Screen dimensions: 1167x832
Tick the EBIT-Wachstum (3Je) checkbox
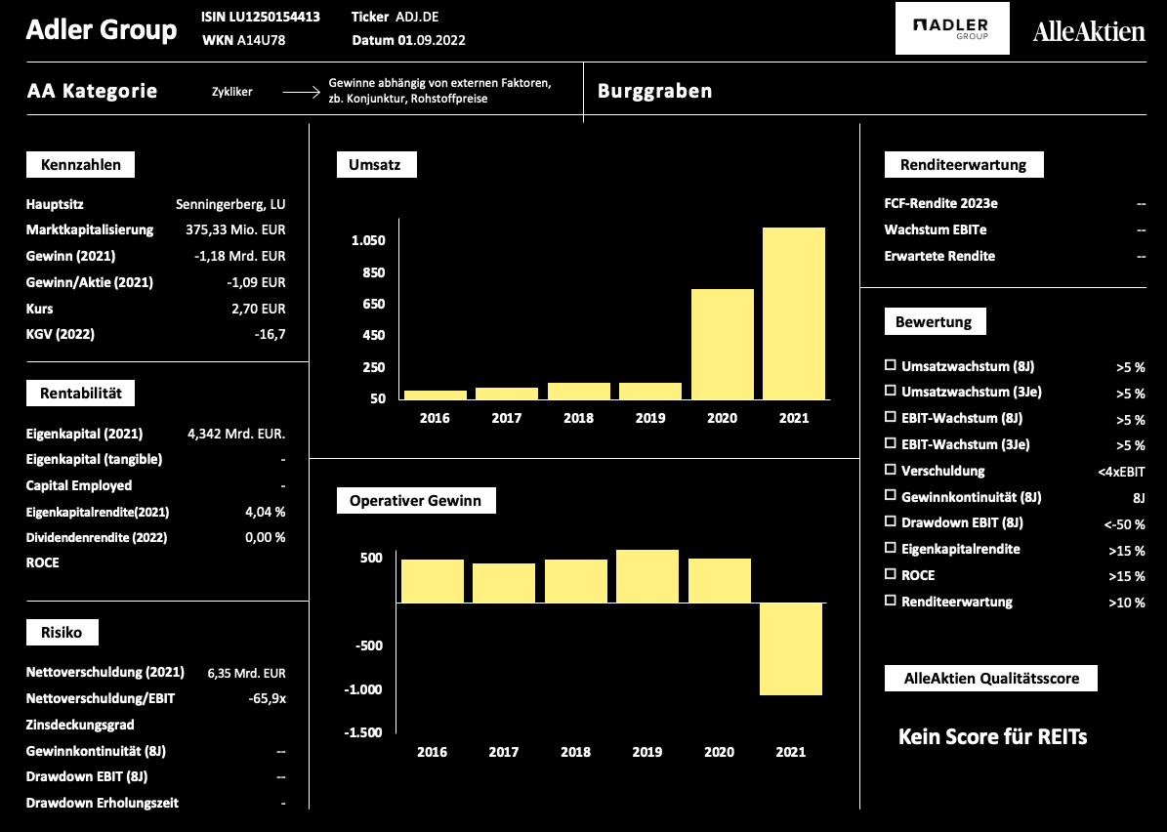point(890,442)
